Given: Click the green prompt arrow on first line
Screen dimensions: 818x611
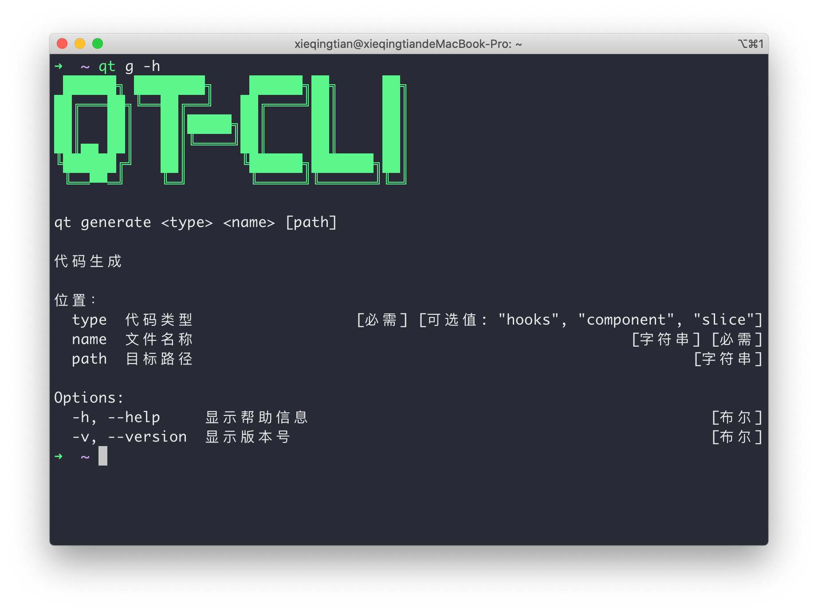Looking at the screenshot, I should 59,67.
